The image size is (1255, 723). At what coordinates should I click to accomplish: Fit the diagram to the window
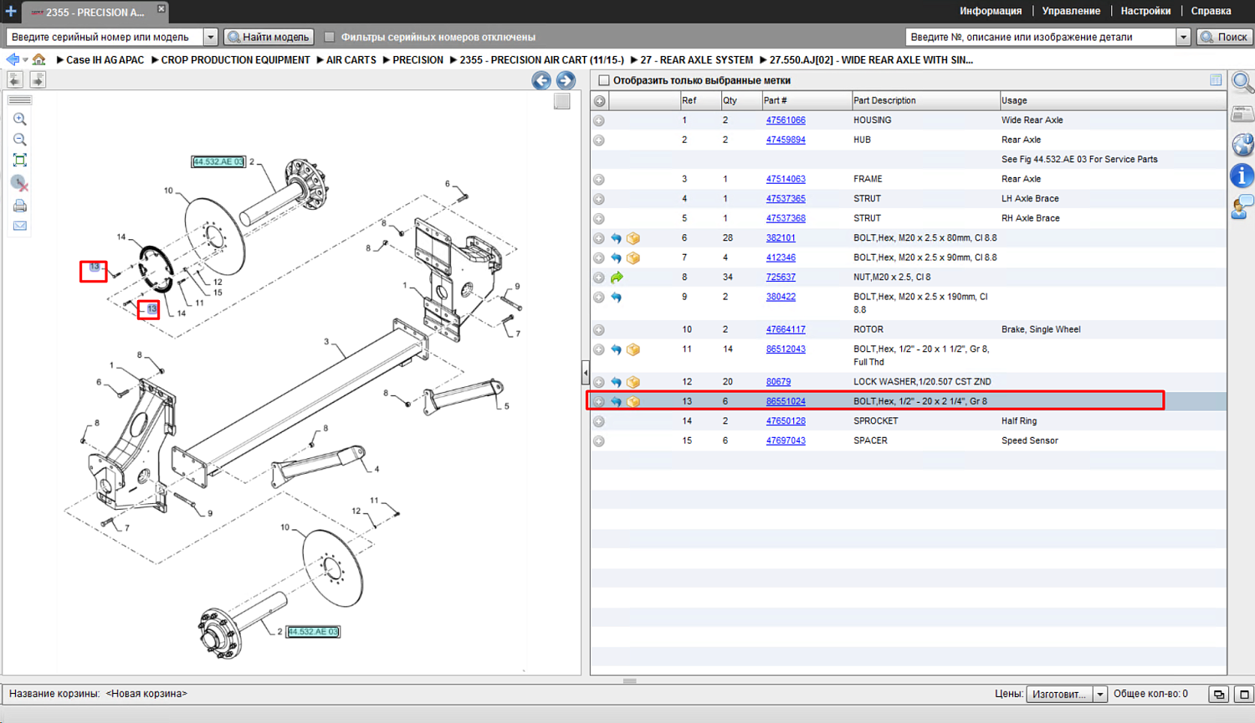(x=20, y=160)
